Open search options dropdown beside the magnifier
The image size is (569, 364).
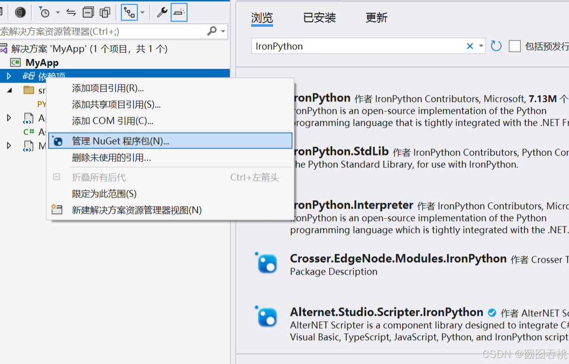[x=223, y=31]
